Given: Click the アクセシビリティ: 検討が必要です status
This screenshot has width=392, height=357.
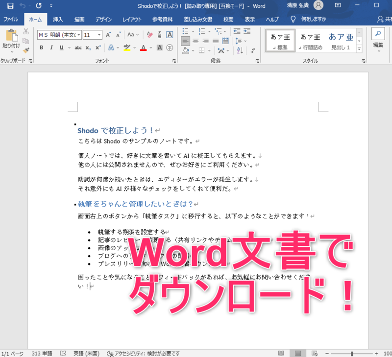Looking at the screenshot, I should 143,353.
